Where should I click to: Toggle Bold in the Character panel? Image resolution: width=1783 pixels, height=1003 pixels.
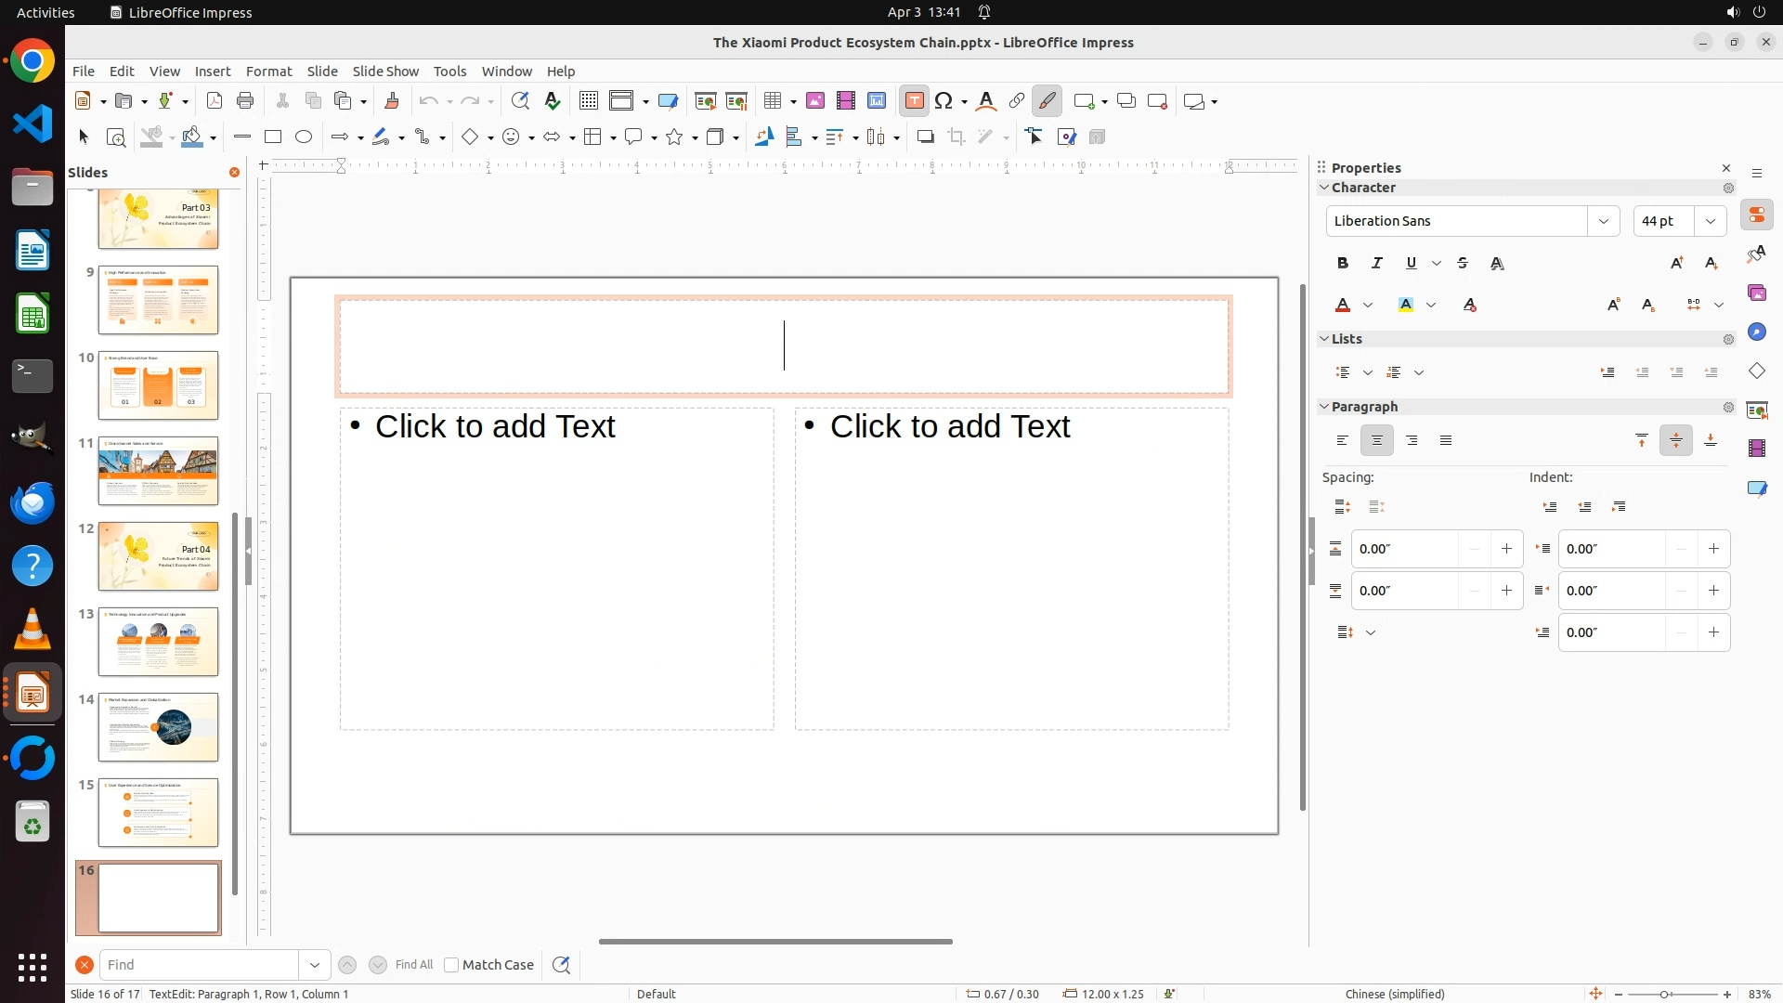click(1343, 264)
